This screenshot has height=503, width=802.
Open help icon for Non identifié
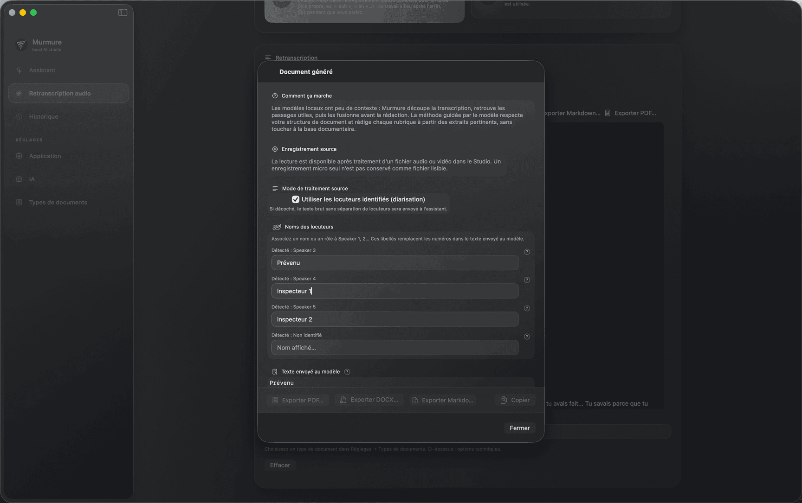(527, 337)
